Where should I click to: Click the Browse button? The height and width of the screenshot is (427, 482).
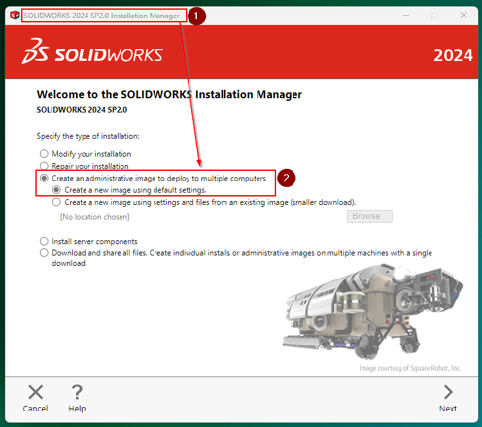[x=369, y=216]
